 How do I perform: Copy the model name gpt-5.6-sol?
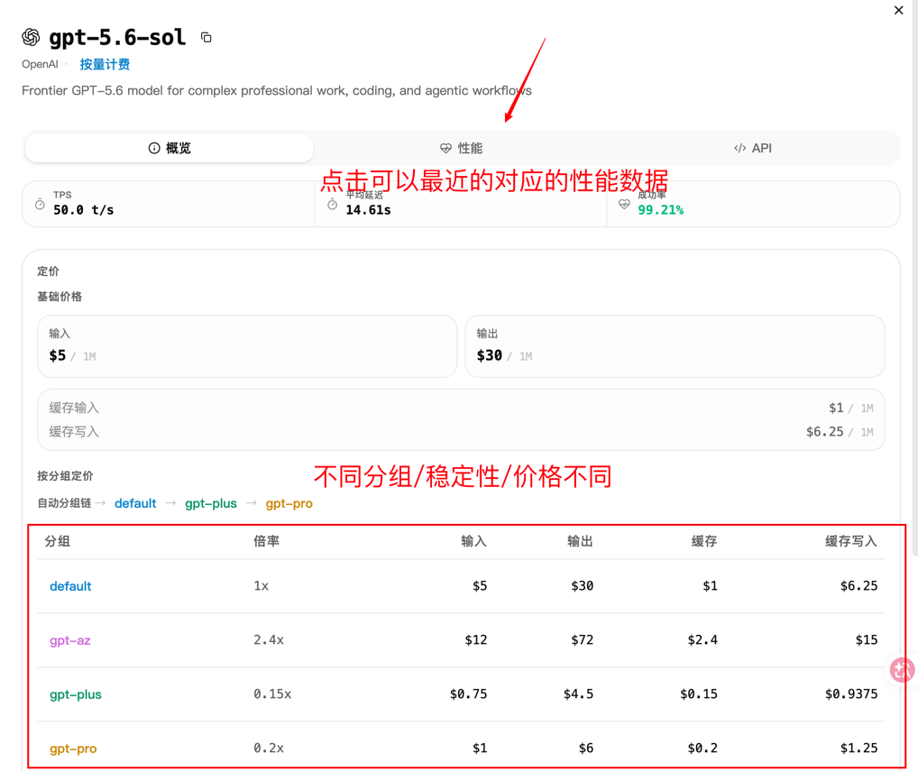[207, 38]
